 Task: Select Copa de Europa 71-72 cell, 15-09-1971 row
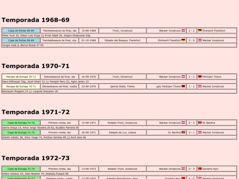tap(21, 123)
